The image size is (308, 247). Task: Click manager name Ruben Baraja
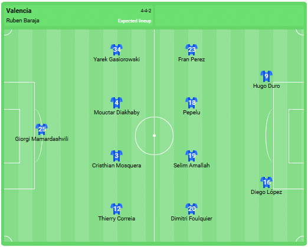click(22, 21)
